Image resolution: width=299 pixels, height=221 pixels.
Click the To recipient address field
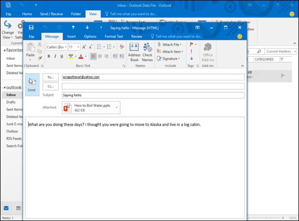coord(153,77)
